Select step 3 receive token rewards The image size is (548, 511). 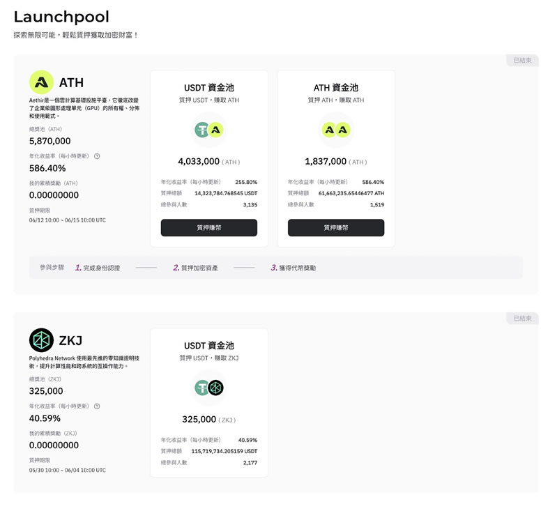(294, 268)
